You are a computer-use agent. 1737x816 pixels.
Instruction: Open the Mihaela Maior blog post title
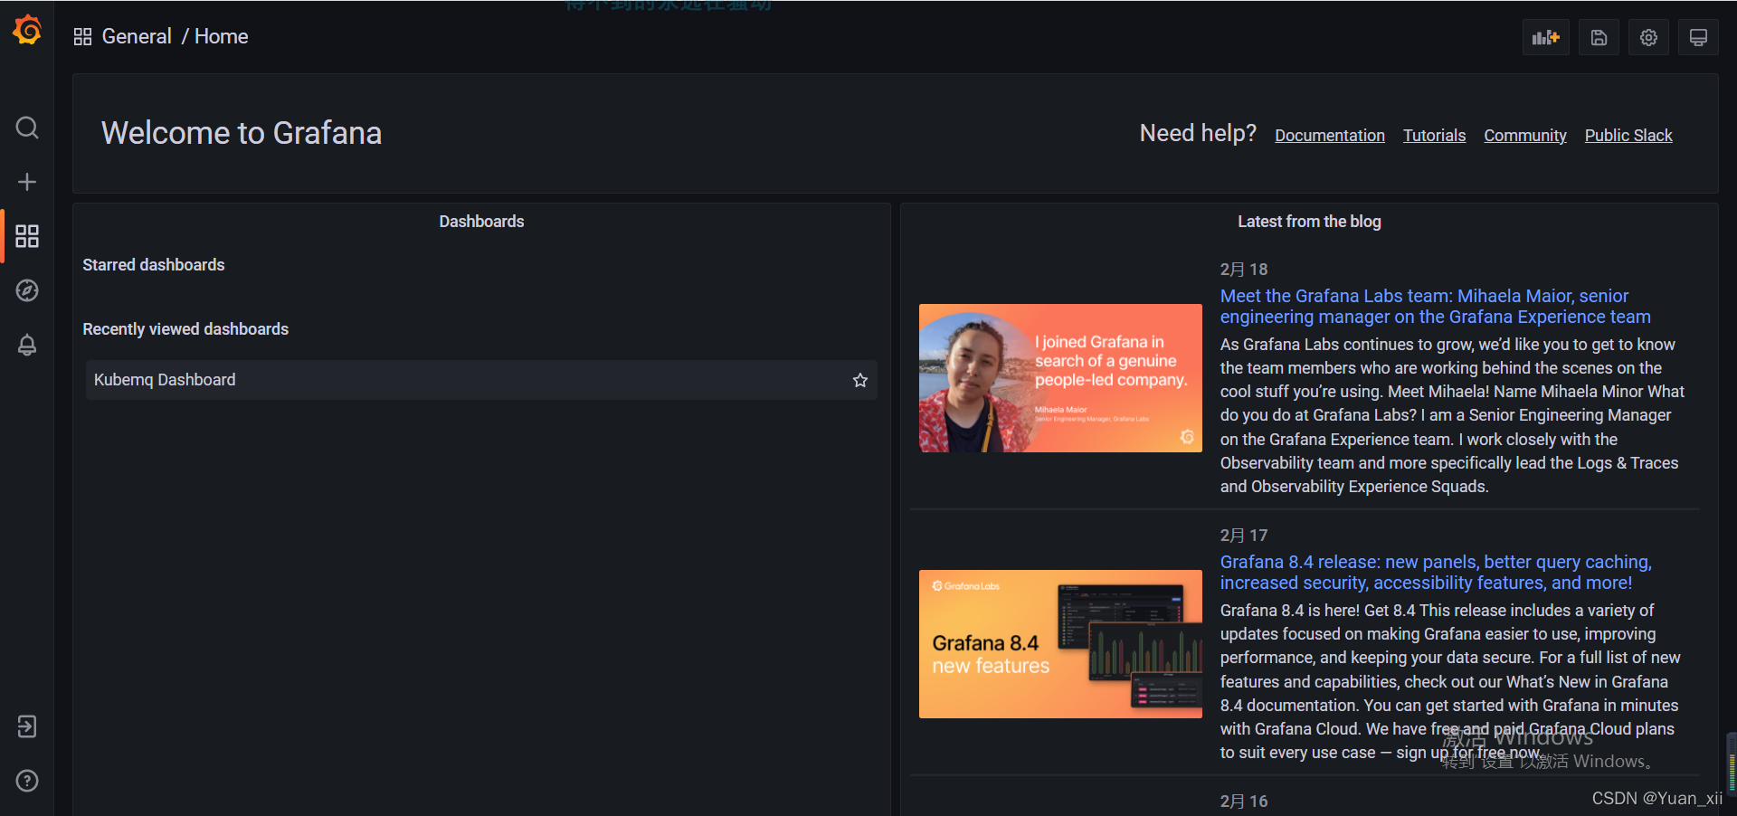coord(1435,307)
